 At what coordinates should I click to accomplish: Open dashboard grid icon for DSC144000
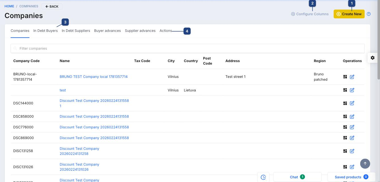point(345,103)
